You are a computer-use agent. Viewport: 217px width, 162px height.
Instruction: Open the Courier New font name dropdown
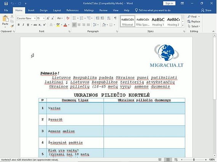(x=35, y=18)
